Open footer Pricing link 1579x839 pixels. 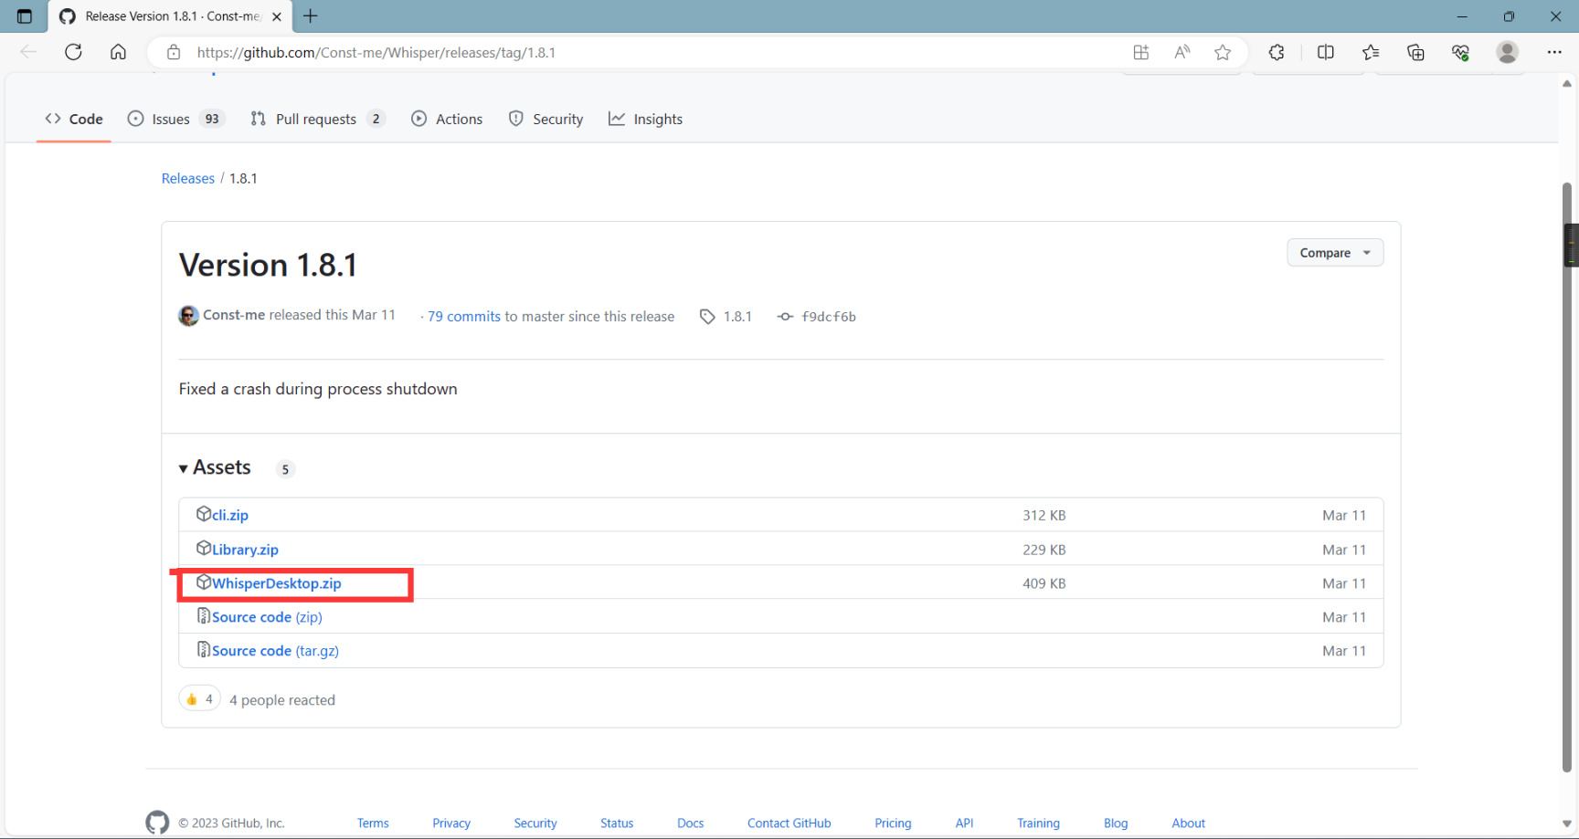tap(893, 823)
